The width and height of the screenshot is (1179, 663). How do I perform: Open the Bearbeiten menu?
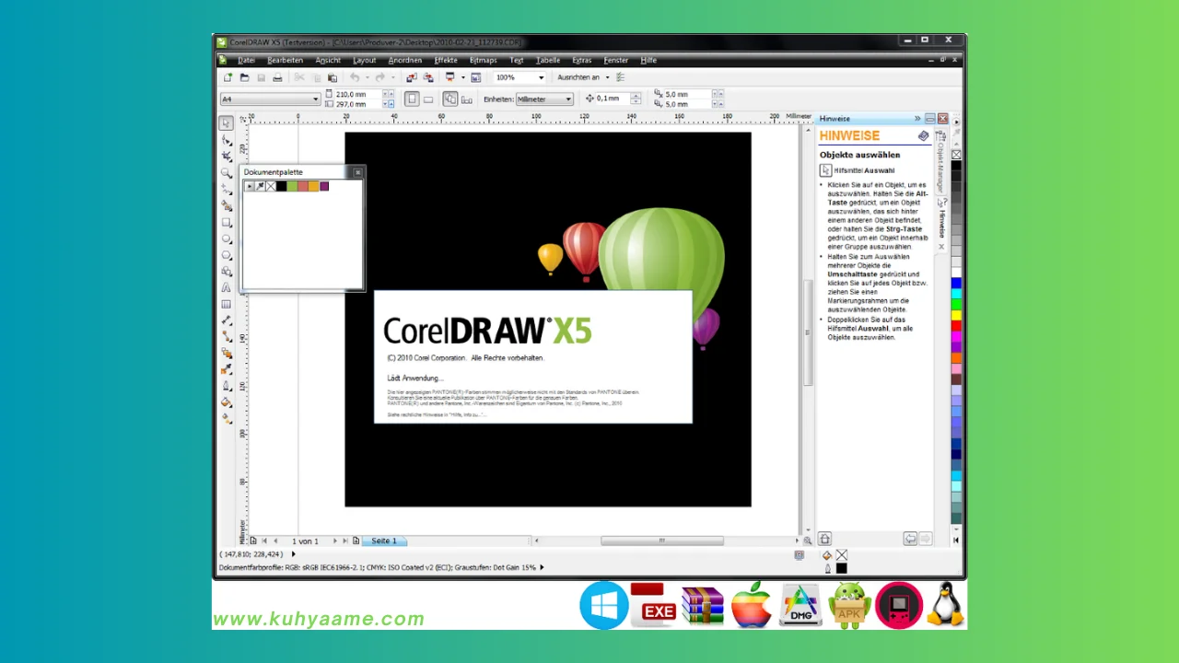[x=285, y=60]
